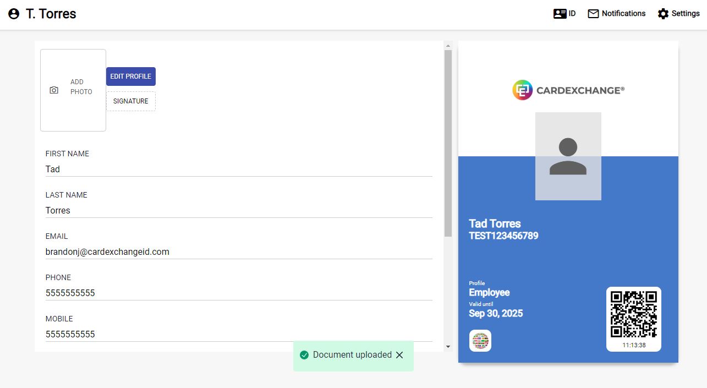Click the scrollbar up arrow
Viewport: 707px width, 388px height.
[448, 46]
